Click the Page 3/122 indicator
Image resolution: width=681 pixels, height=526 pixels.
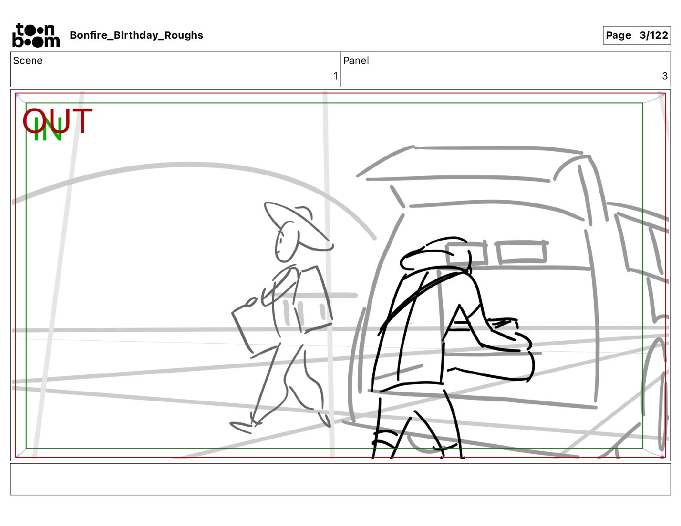tap(637, 35)
